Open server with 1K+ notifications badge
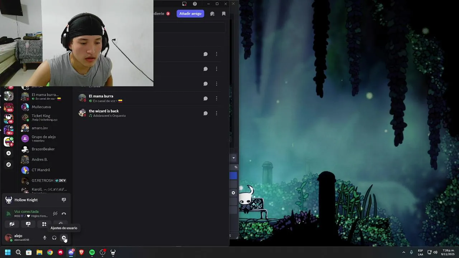This screenshot has height=258, width=459. [x=9, y=130]
